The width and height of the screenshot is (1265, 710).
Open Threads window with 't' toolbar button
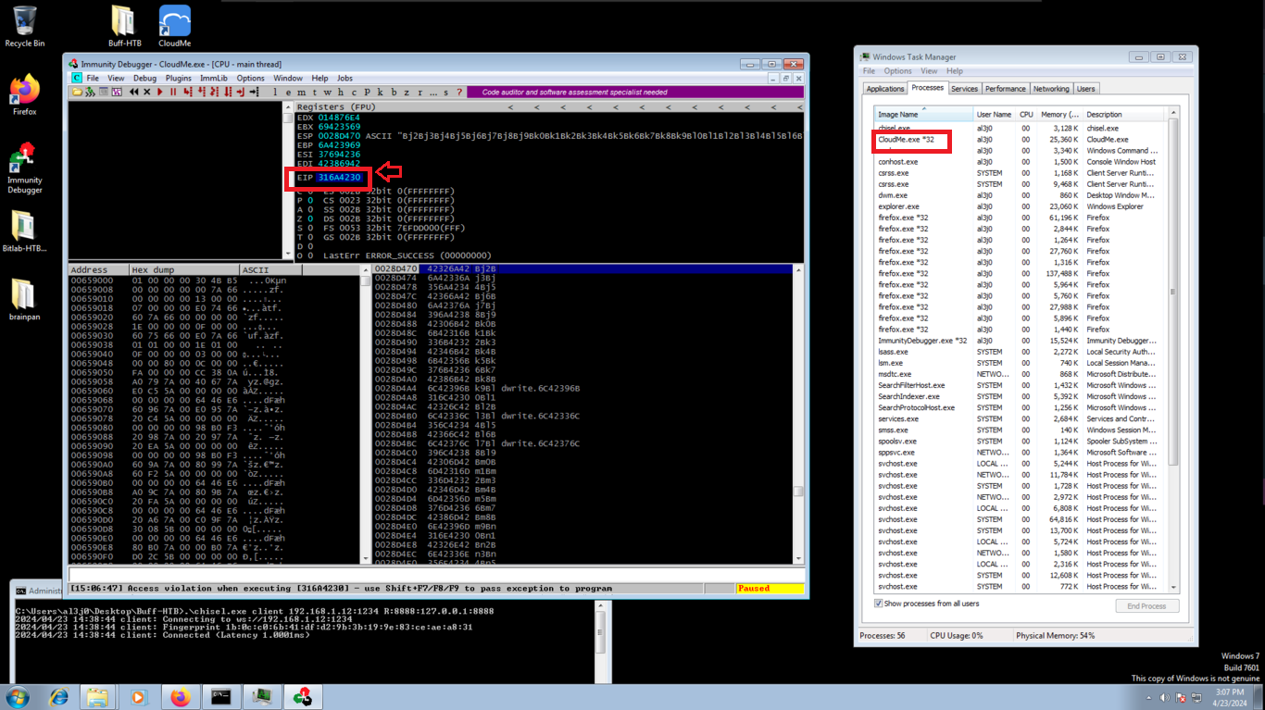point(314,92)
